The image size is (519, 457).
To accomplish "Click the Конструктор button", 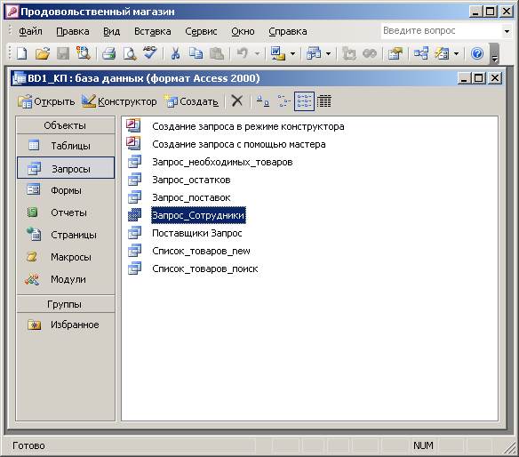I will point(119,101).
